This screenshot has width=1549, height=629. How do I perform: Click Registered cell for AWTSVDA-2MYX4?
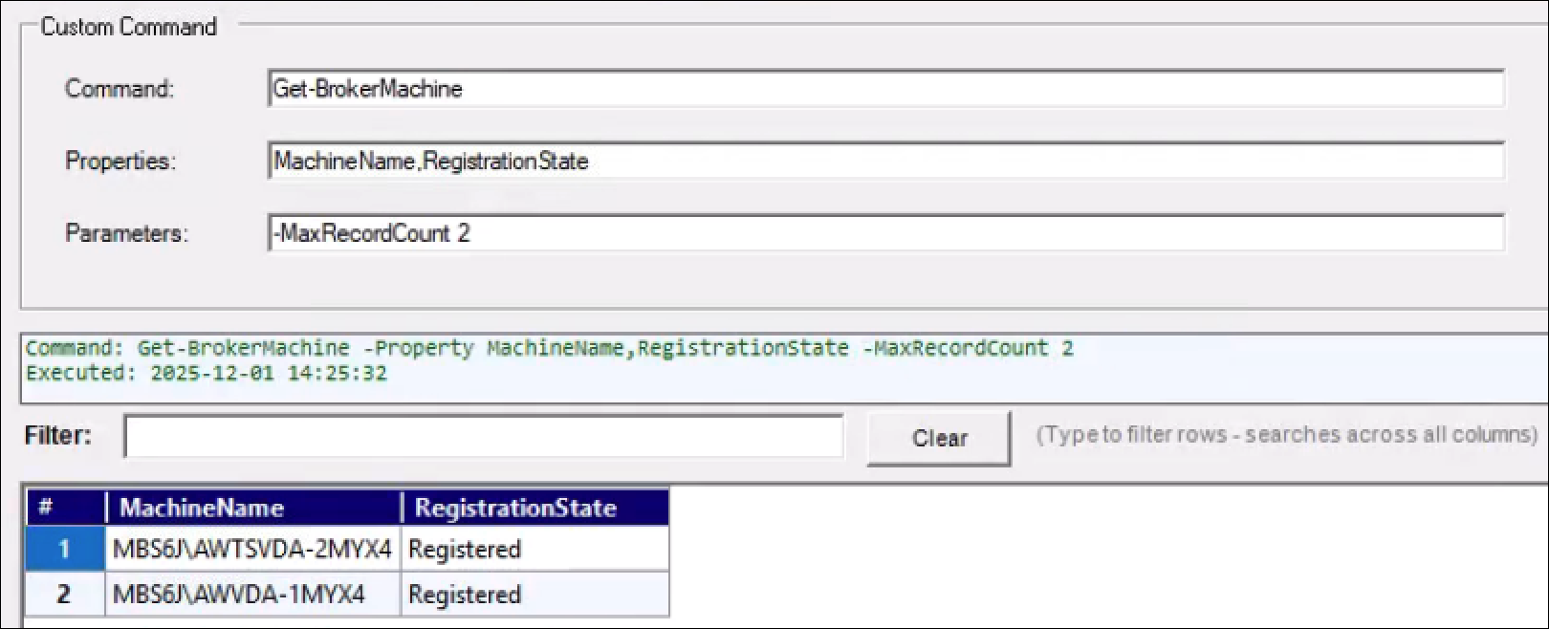535,549
